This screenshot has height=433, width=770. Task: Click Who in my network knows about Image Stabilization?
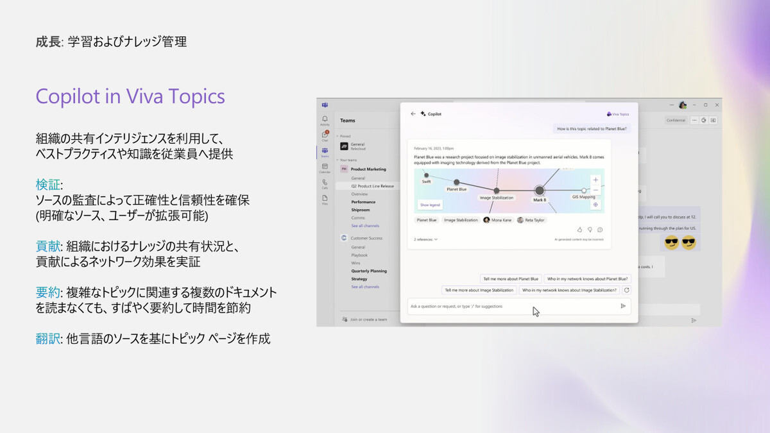[x=570, y=290]
